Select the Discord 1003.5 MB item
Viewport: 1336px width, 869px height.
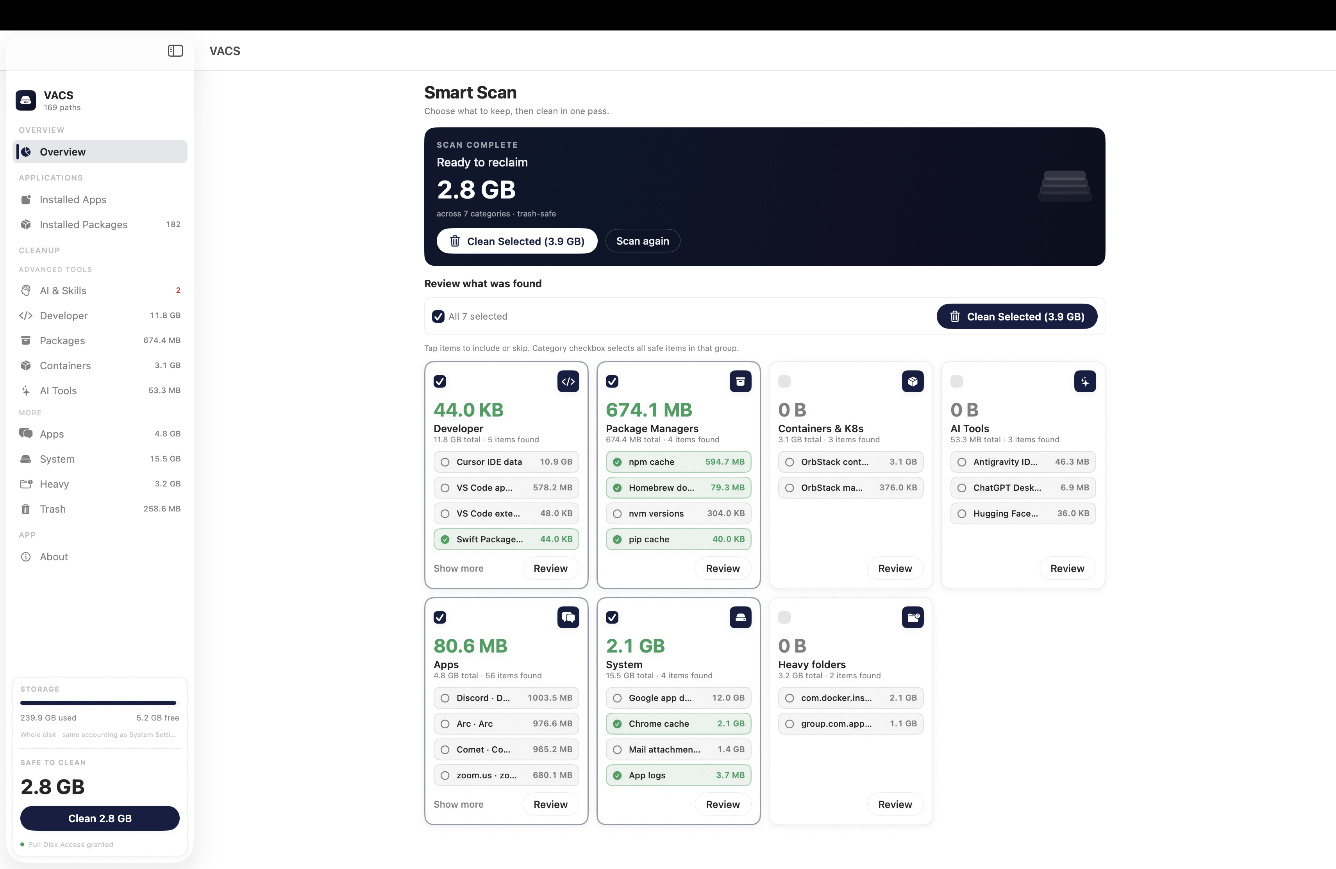tap(506, 698)
